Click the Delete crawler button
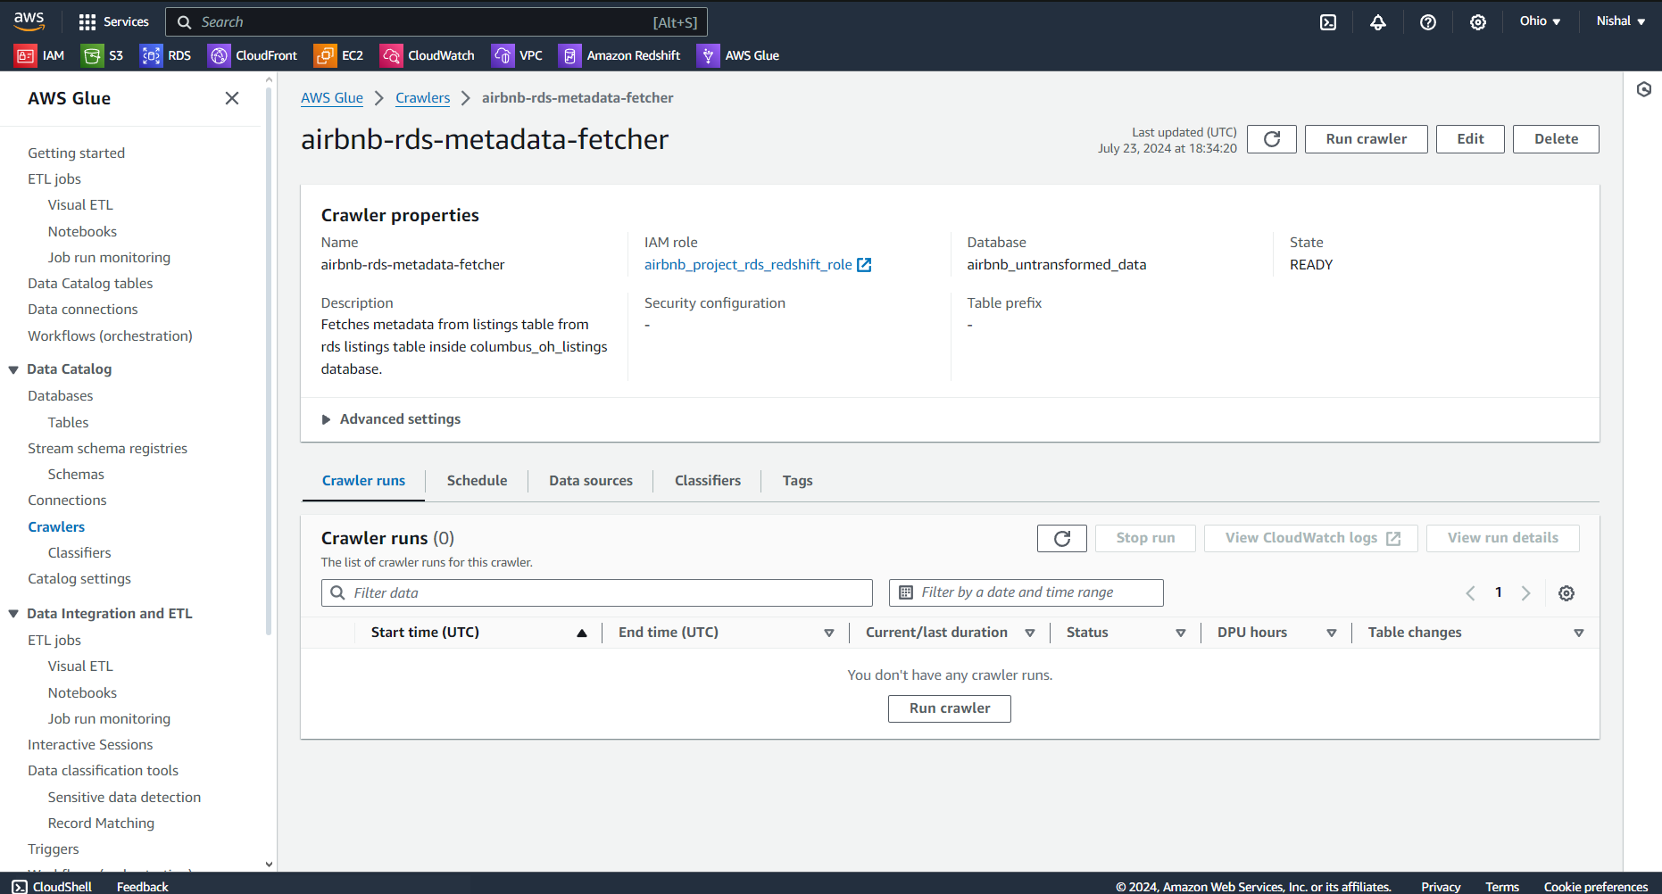Image resolution: width=1662 pixels, height=894 pixels. 1556,139
